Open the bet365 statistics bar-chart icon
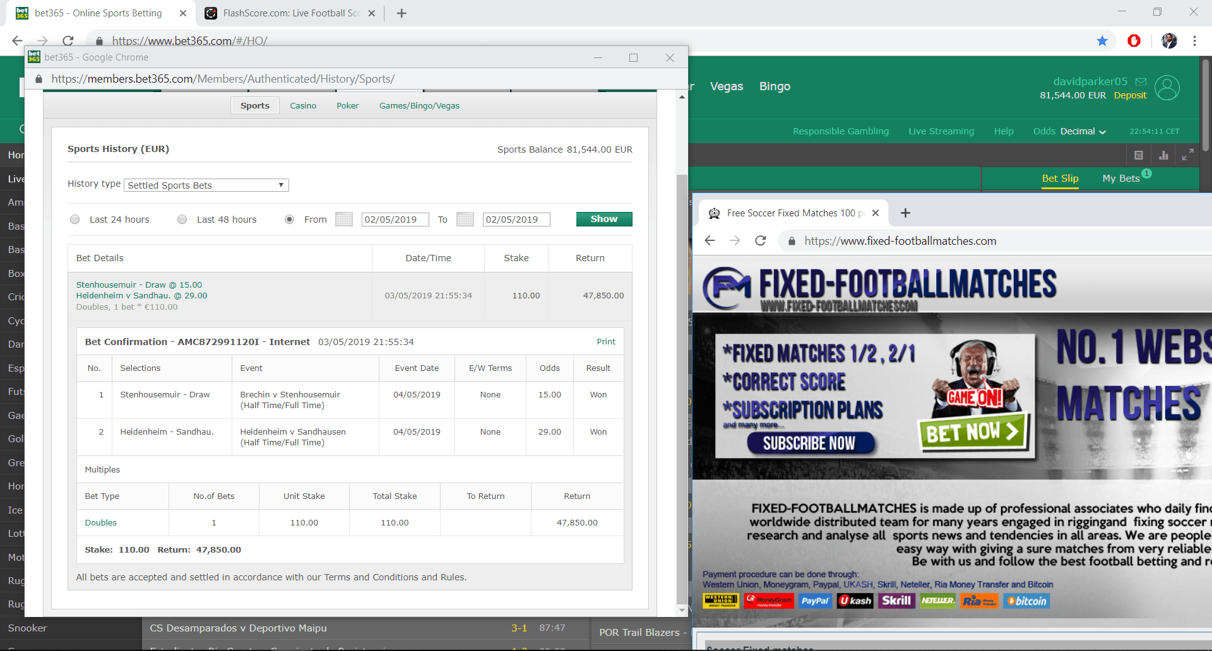Screen dimensions: 1212x651 point(1163,155)
